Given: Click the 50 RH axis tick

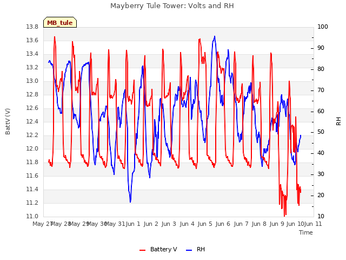Looking at the screenshot, I should pos(321,132).
